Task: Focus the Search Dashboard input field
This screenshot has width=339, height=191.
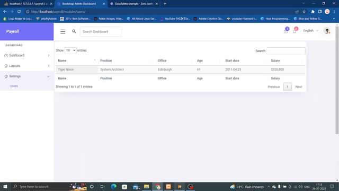Action: (101, 32)
